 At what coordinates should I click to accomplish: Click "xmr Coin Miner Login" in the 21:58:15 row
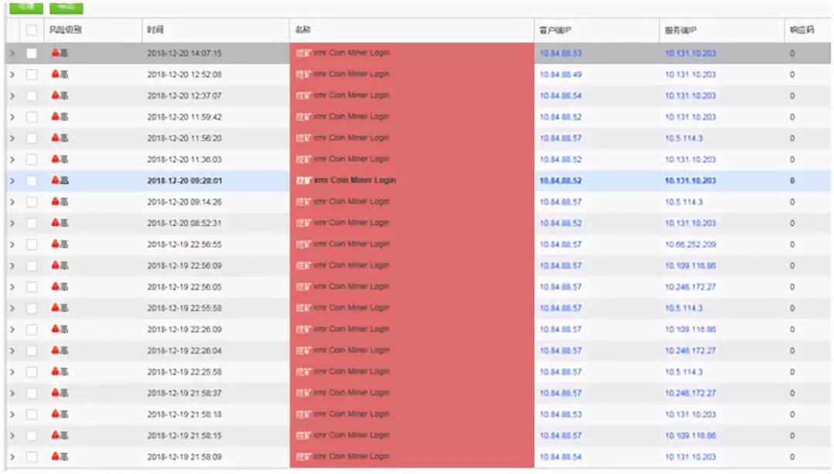pos(351,435)
